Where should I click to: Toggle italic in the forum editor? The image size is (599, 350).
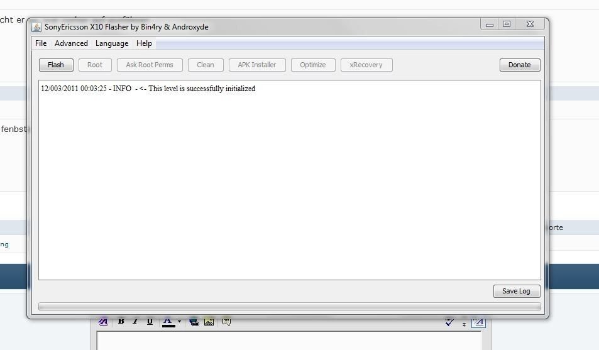coord(135,321)
